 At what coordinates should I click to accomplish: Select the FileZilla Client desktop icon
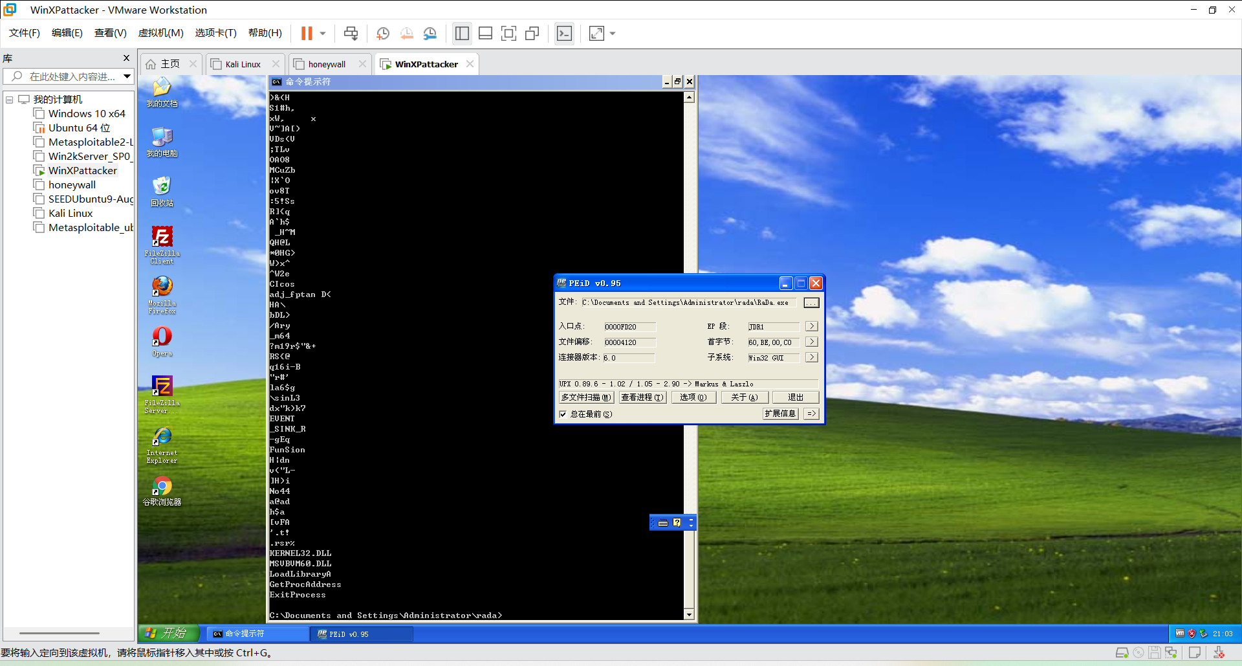162,245
